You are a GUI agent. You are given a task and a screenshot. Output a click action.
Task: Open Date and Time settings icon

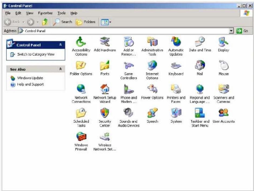pos(200,42)
